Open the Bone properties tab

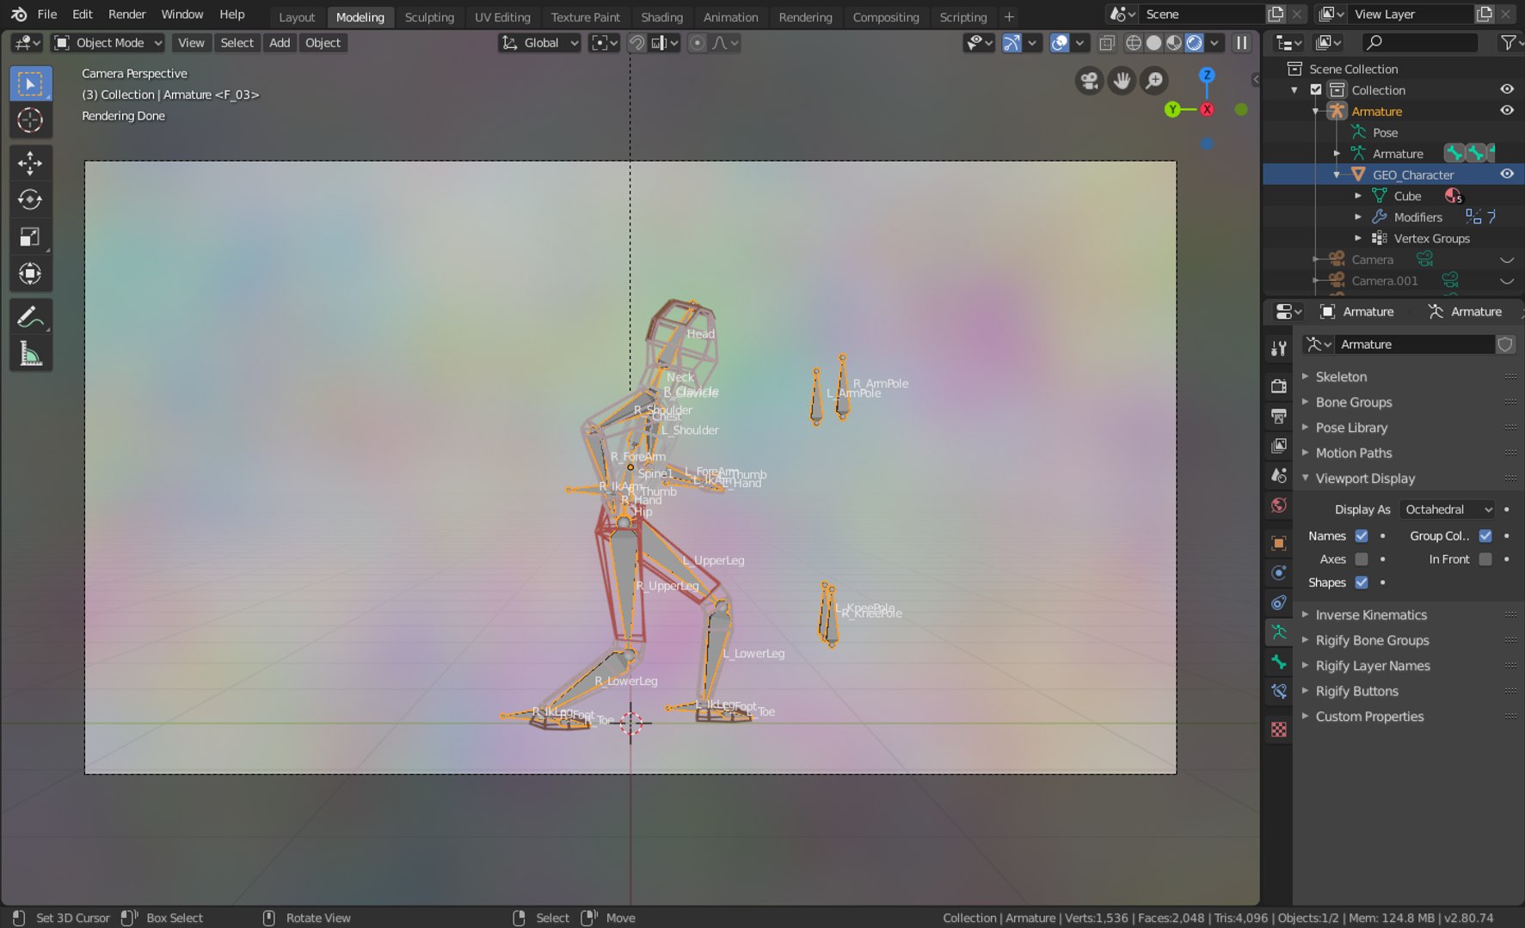coord(1279,662)
